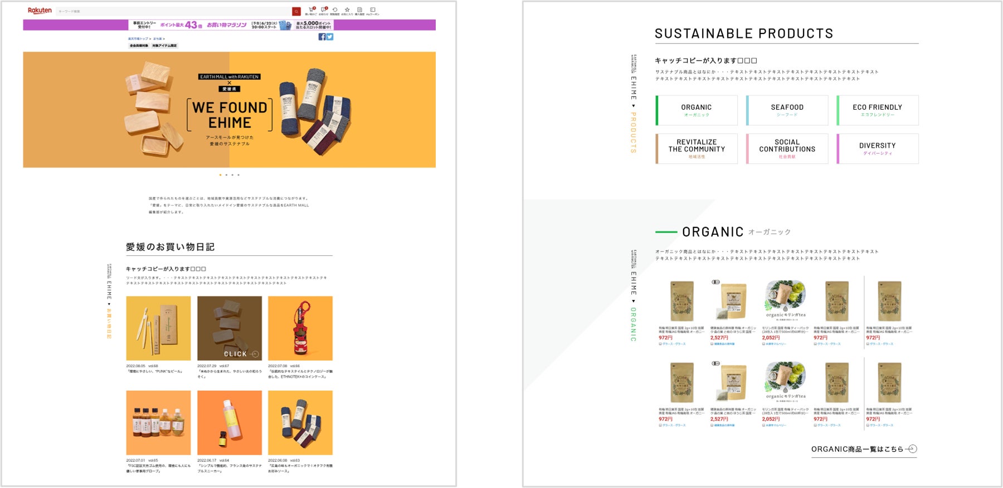Select the ORGANIC category tab
1003x488 pixels.
point(697,110)
